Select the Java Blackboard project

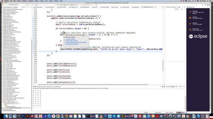pos(8,109)
